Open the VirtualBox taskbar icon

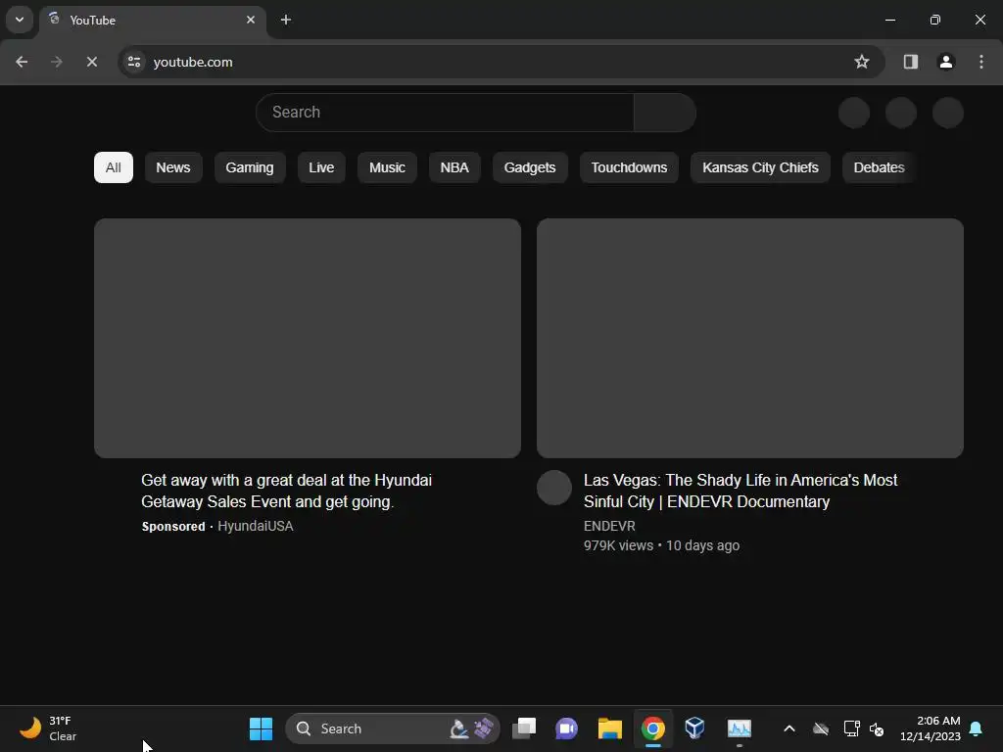[695, 728]
